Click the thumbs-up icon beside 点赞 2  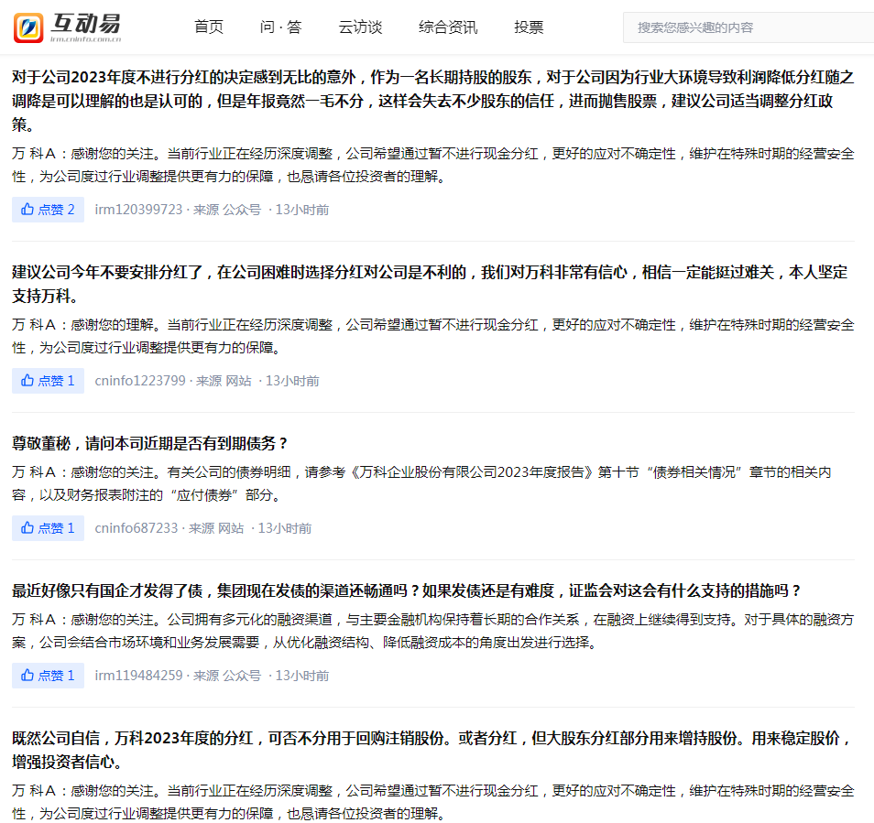[x=27, y=210]
